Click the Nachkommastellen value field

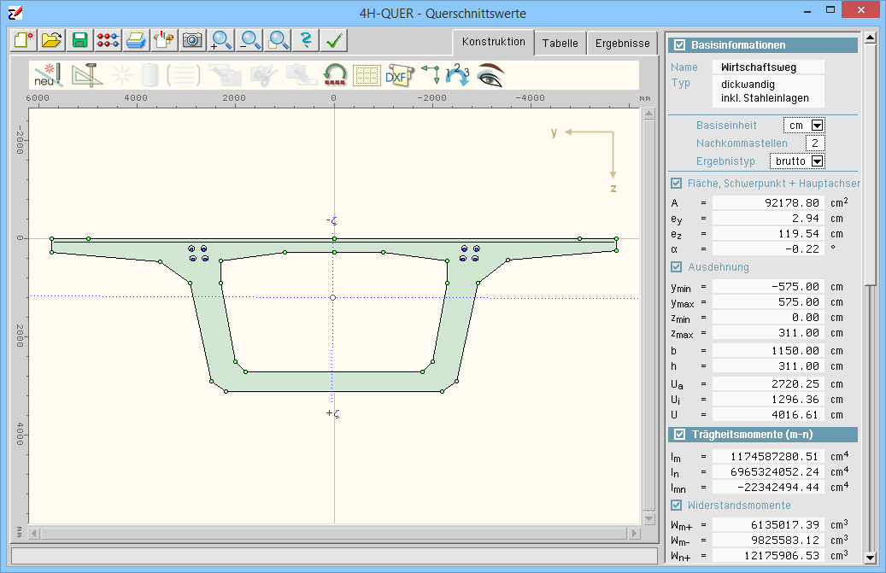tap(816, 143)
